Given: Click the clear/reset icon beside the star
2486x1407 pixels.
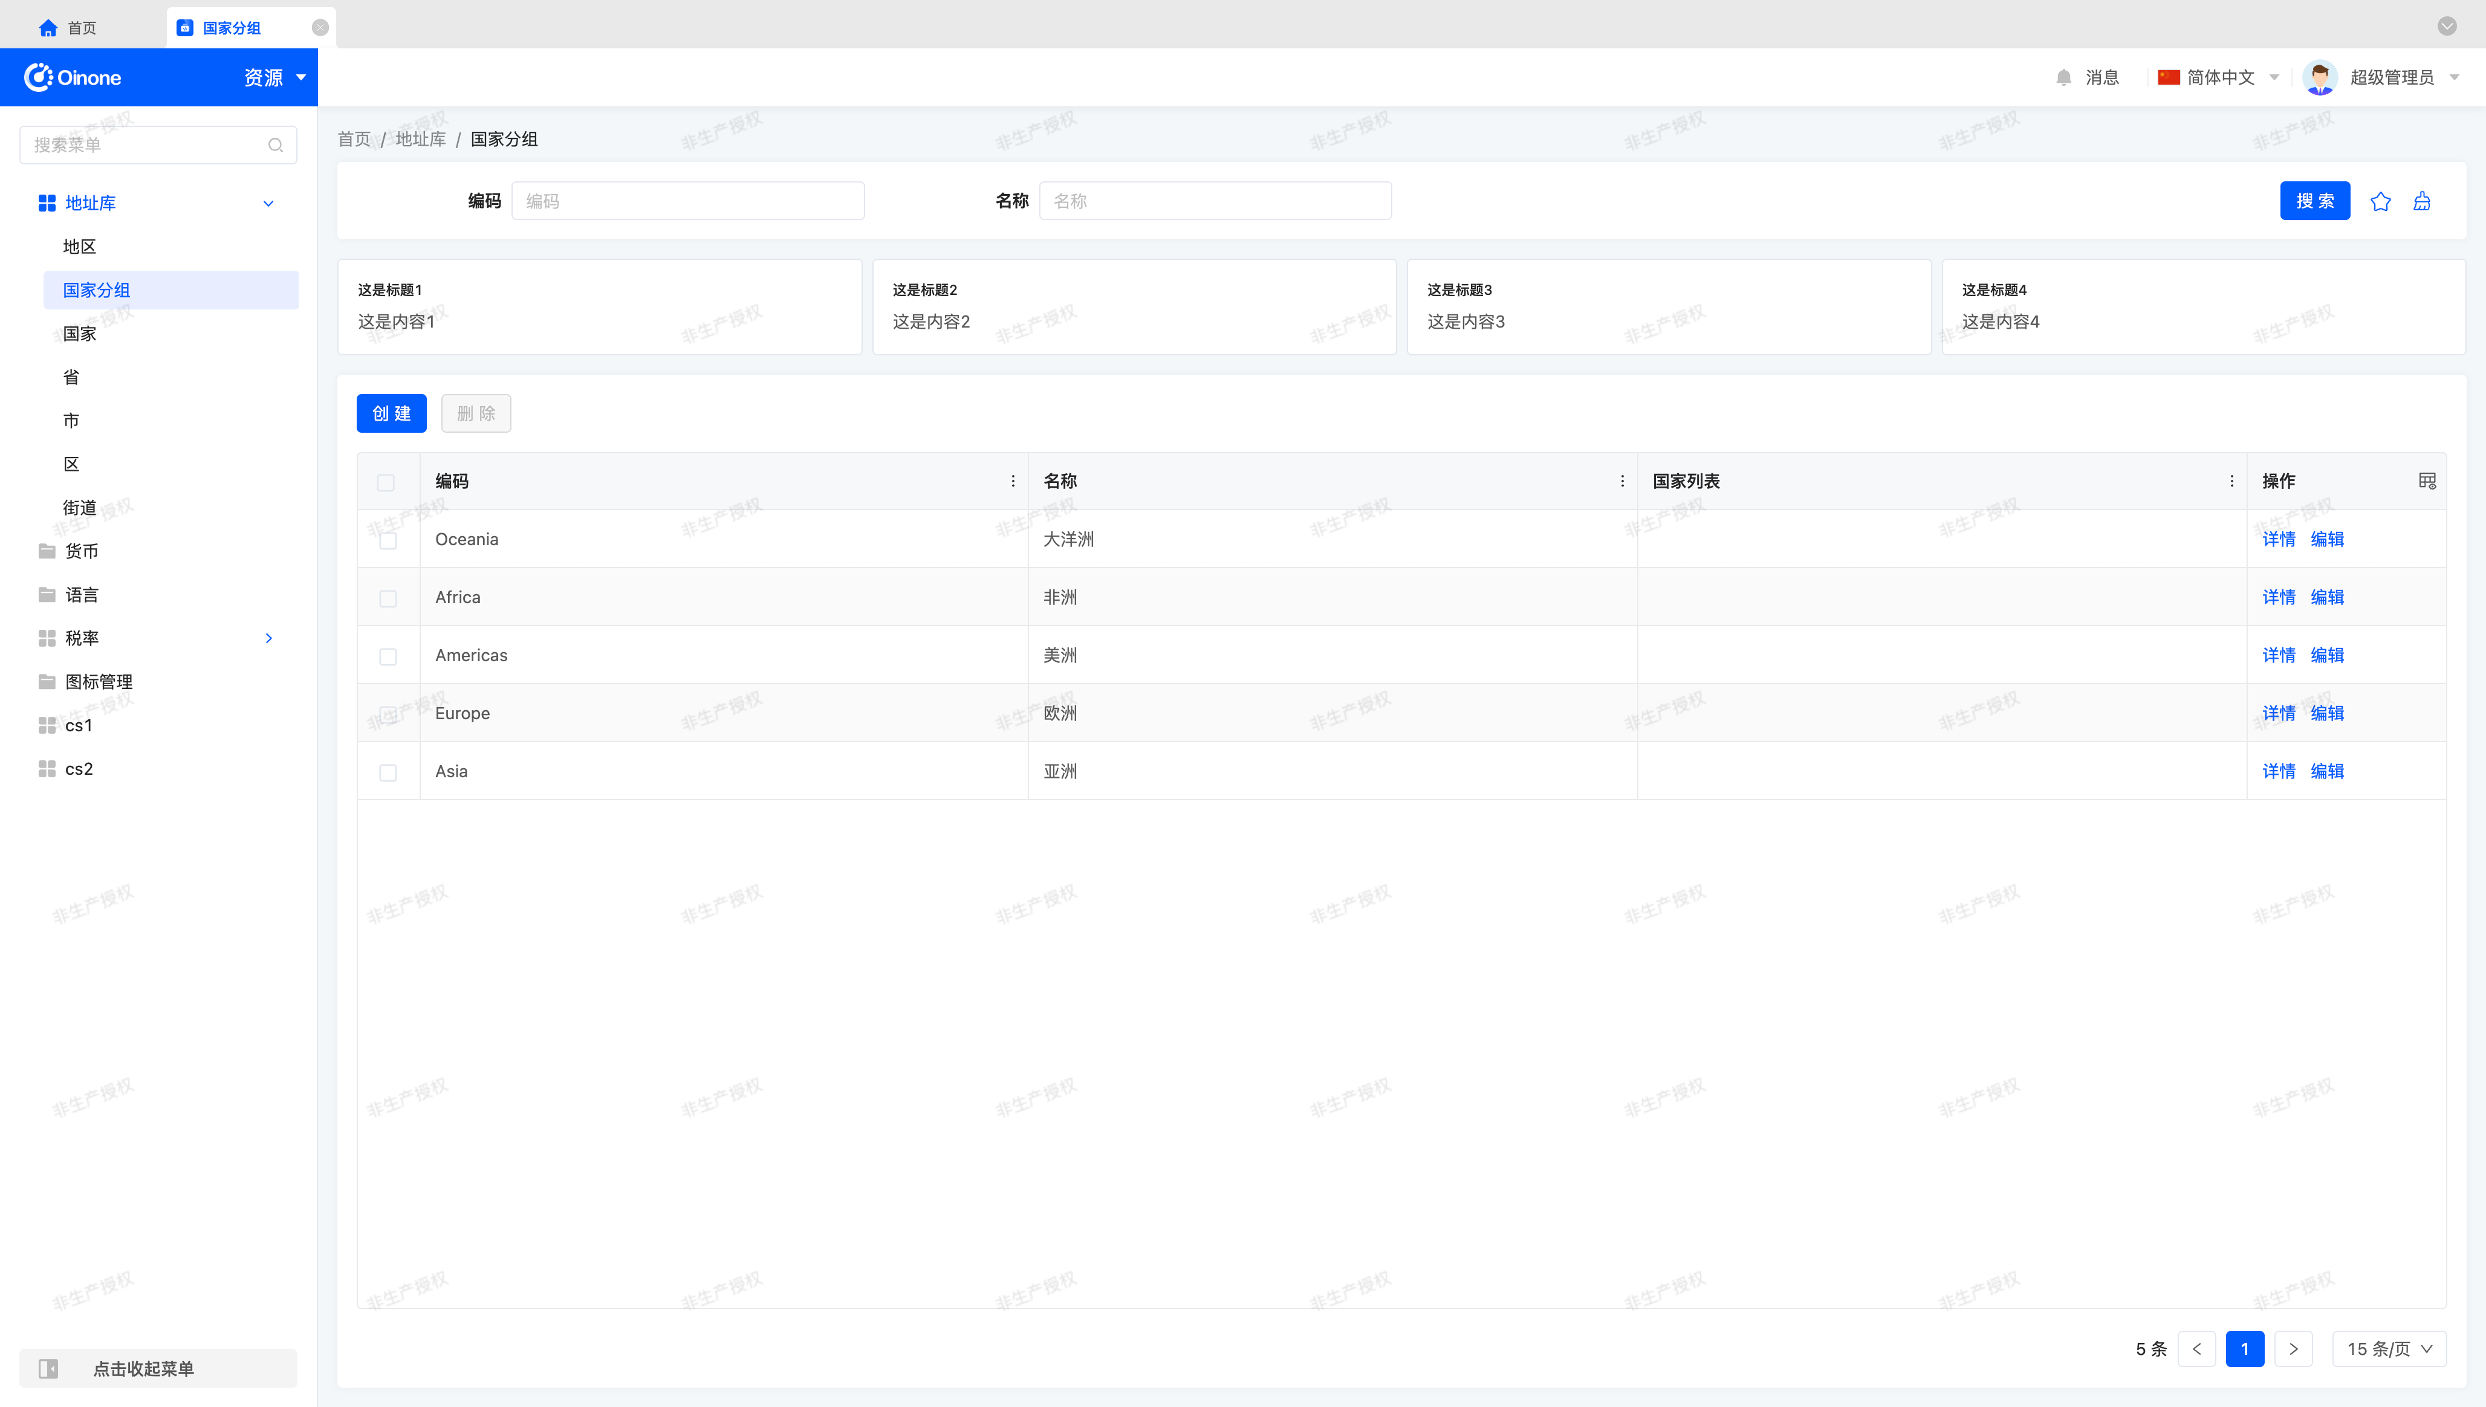Looking at the screenshot, I should coord(2421,201).
